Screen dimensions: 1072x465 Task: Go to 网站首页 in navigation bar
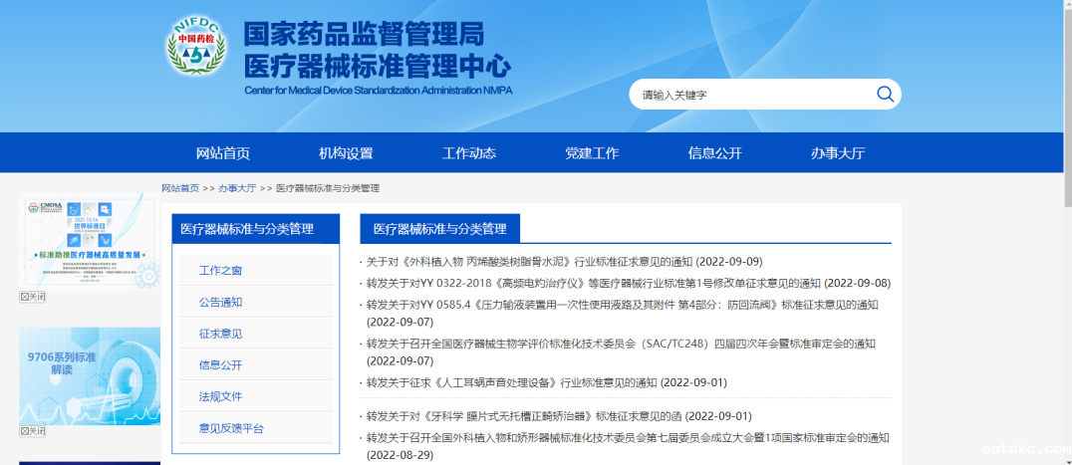(223, 153)
